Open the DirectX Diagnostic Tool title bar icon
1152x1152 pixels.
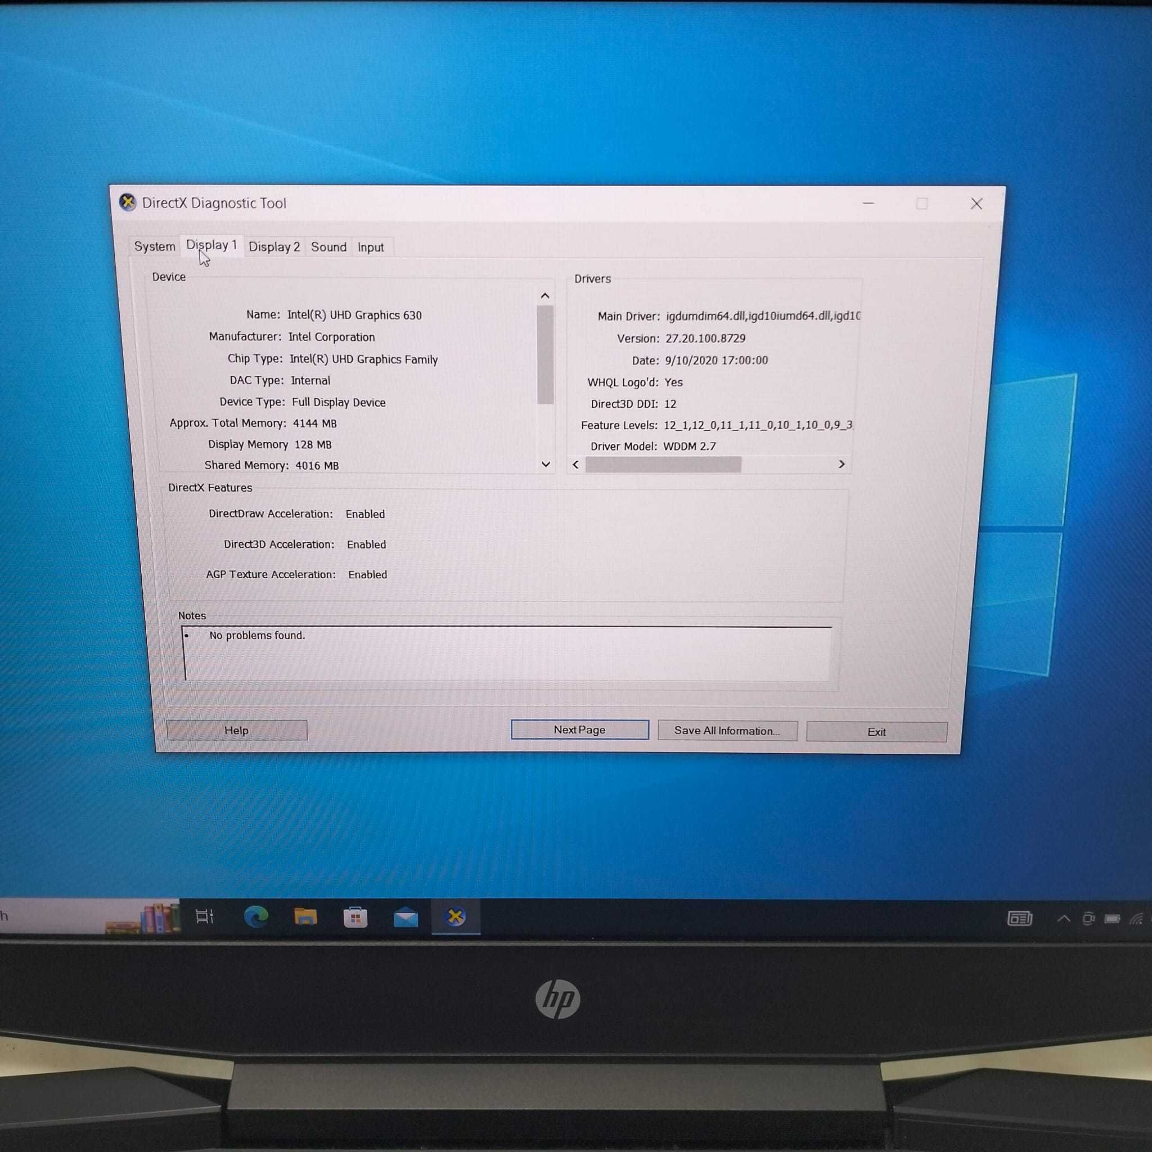point(127,202)
